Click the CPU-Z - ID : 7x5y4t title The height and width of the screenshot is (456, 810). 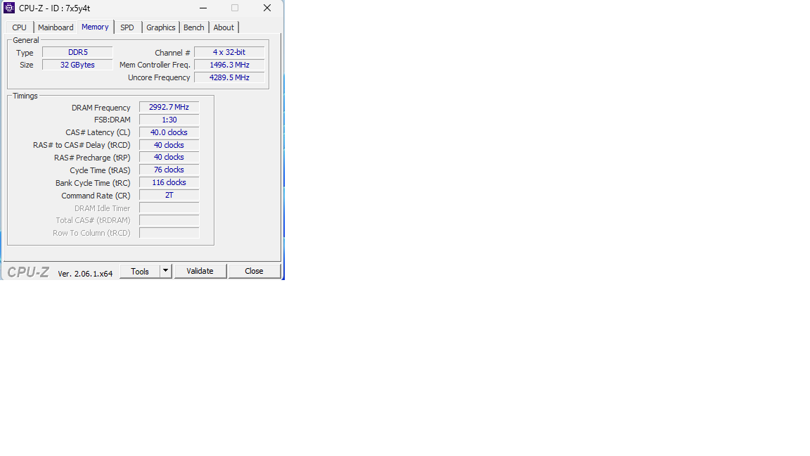tap(54, 8)
